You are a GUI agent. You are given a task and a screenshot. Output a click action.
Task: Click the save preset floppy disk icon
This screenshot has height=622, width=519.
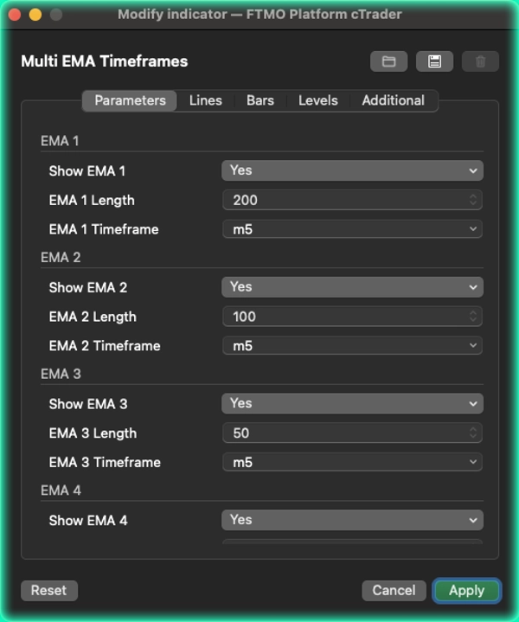[434, 61]
